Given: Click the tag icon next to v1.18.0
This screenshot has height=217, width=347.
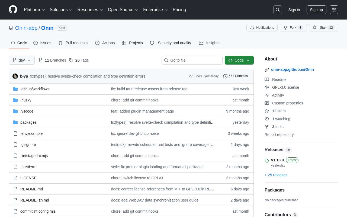Looking at the screenshot, I should (267, 161).
